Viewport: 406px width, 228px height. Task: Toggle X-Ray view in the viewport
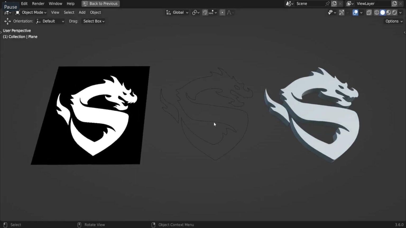pyautogui.click(x=369, y=12)
